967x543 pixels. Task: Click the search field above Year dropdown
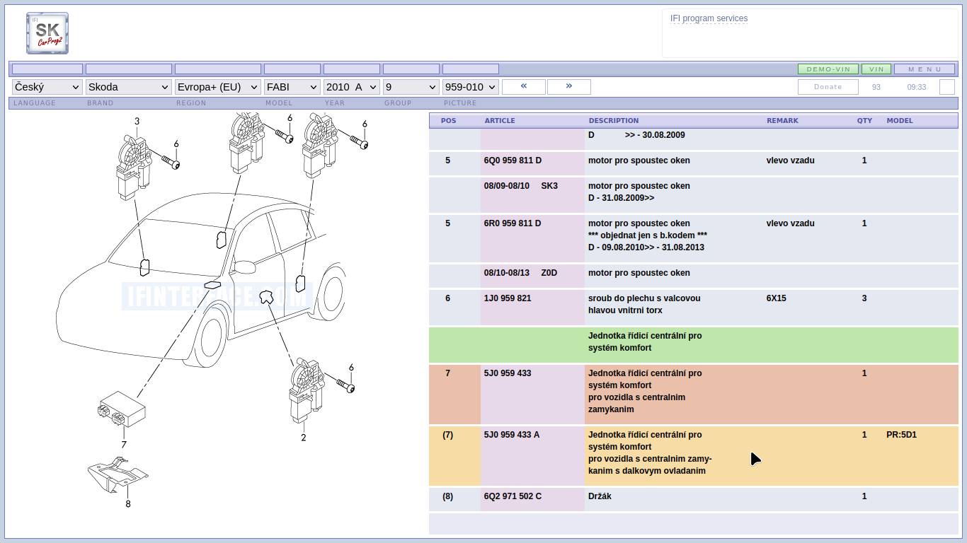pos(352,69)
